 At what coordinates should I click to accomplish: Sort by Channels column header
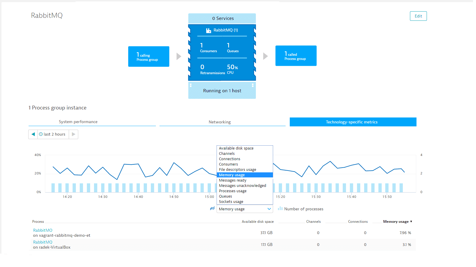pos(313,222)
